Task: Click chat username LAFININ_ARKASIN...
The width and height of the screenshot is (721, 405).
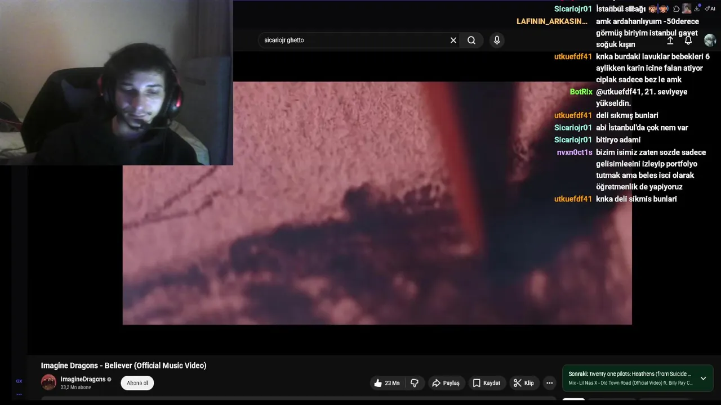Action: (x=552, y=21)
